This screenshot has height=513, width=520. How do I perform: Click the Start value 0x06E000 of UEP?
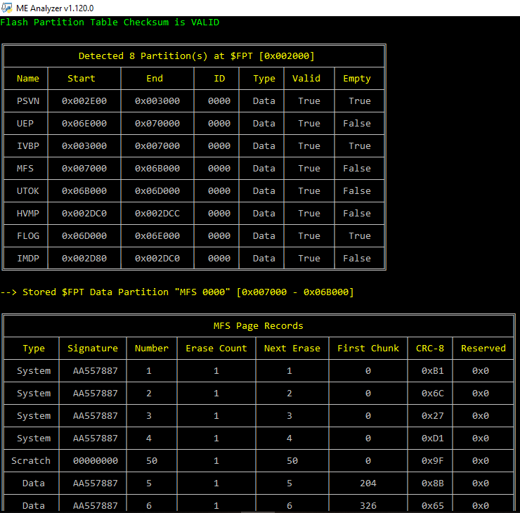pos(84,124)
